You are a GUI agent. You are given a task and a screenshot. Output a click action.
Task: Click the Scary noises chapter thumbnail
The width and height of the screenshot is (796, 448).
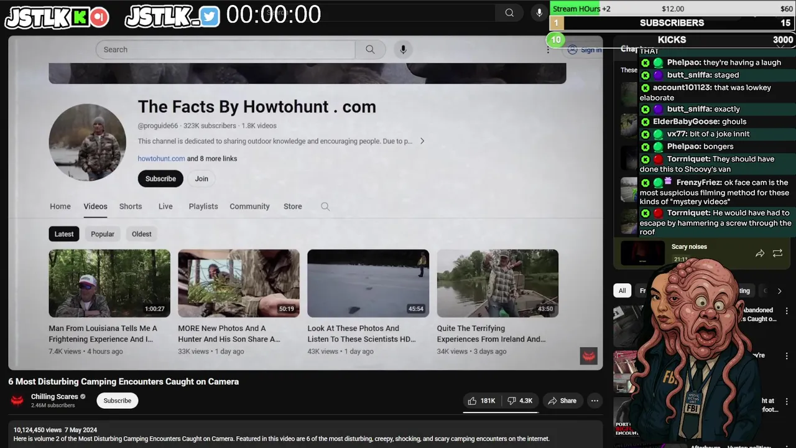point(642,253)
